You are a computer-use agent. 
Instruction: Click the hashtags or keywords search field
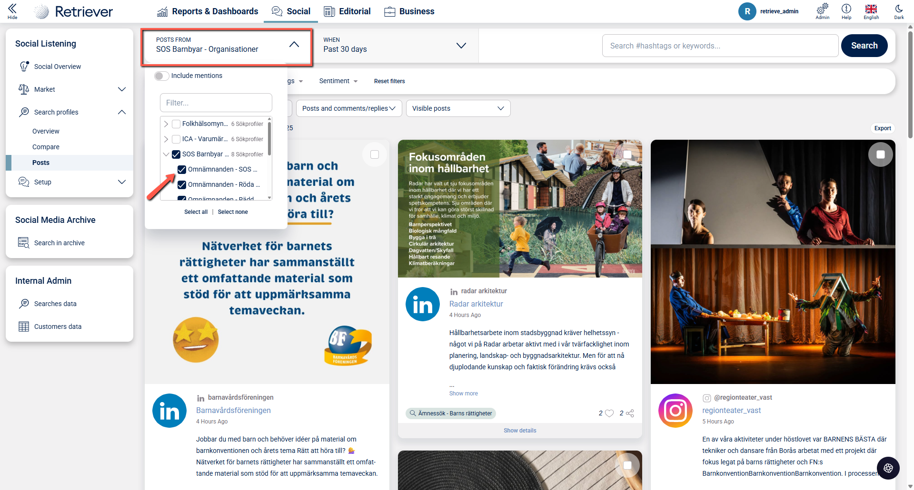tap(720, 46)
